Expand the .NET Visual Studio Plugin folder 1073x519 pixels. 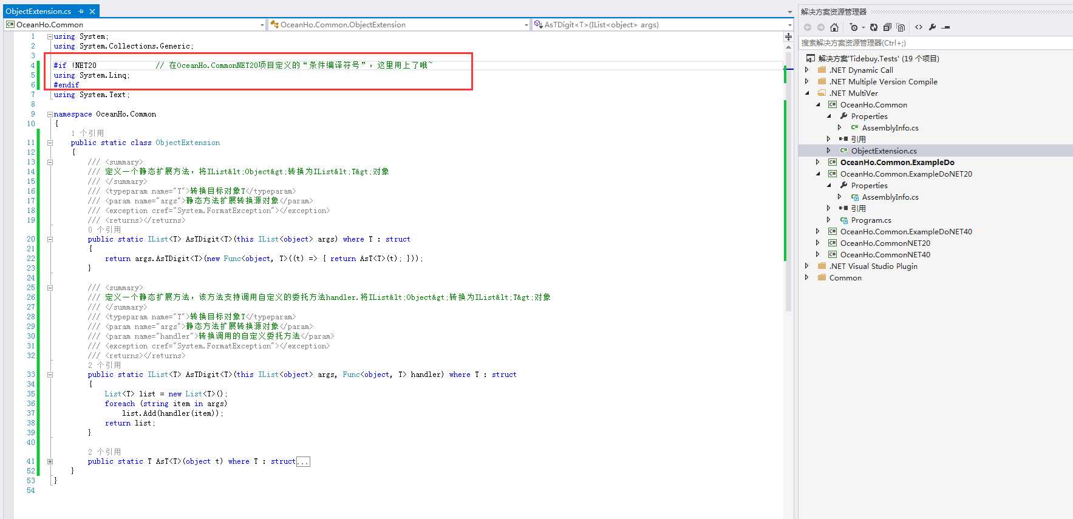click(807, 266)
